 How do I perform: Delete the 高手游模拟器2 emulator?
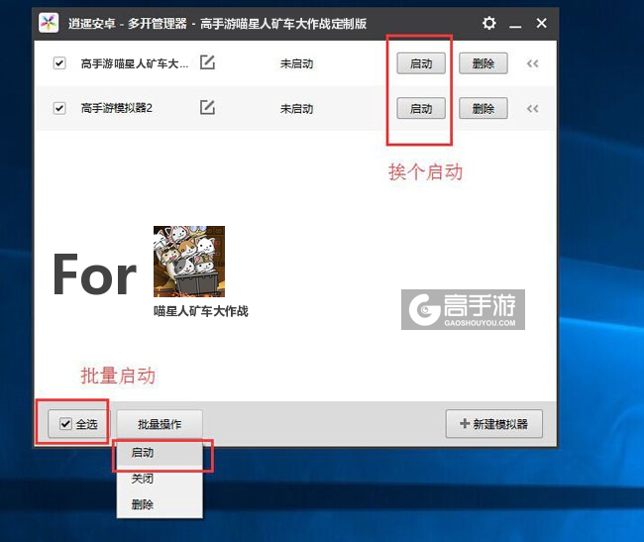point(483,108)
